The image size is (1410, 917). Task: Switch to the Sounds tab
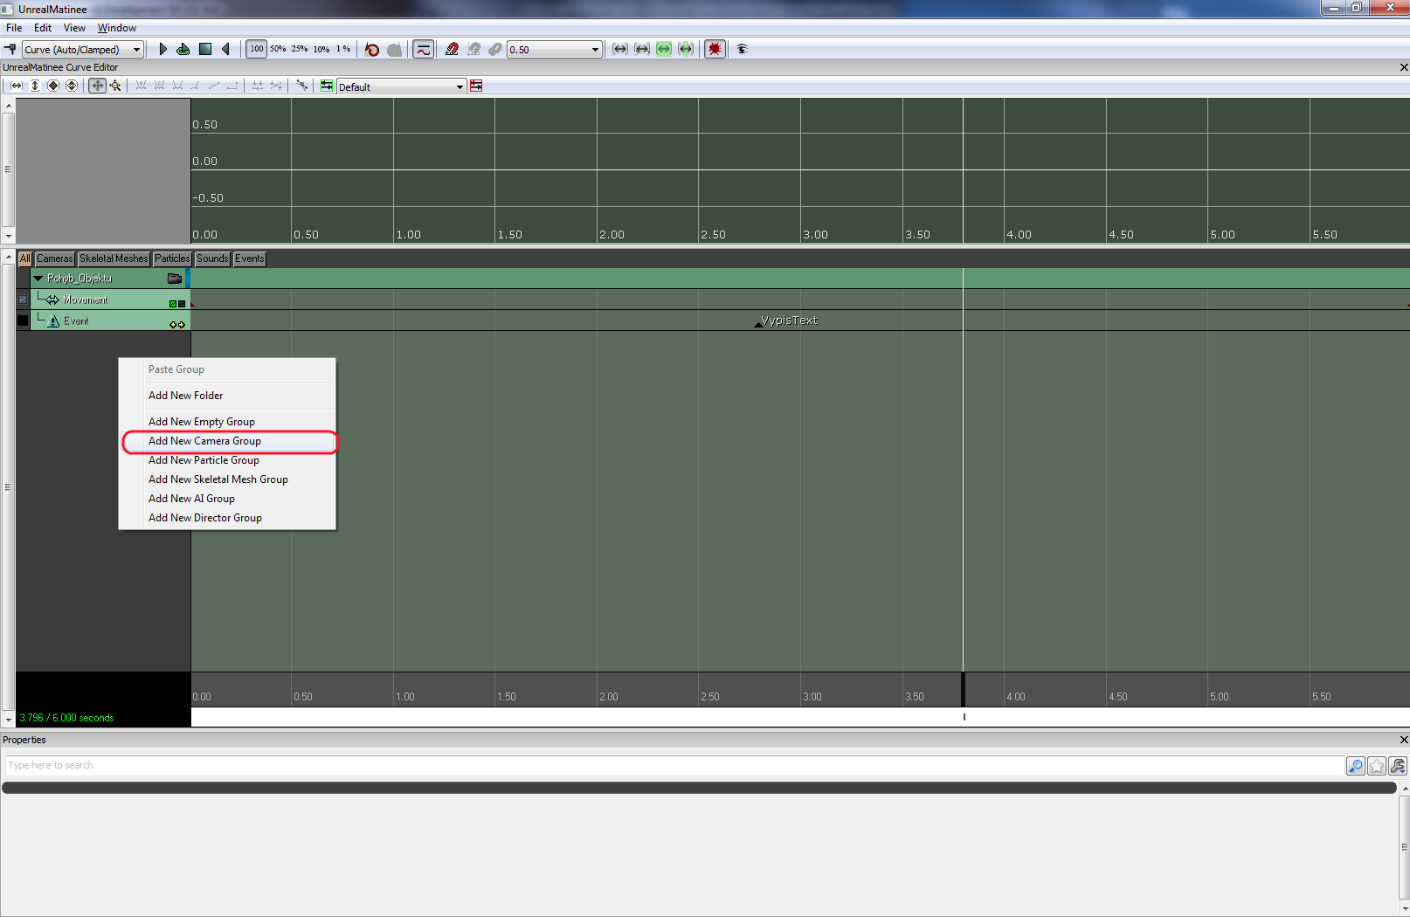212,259
